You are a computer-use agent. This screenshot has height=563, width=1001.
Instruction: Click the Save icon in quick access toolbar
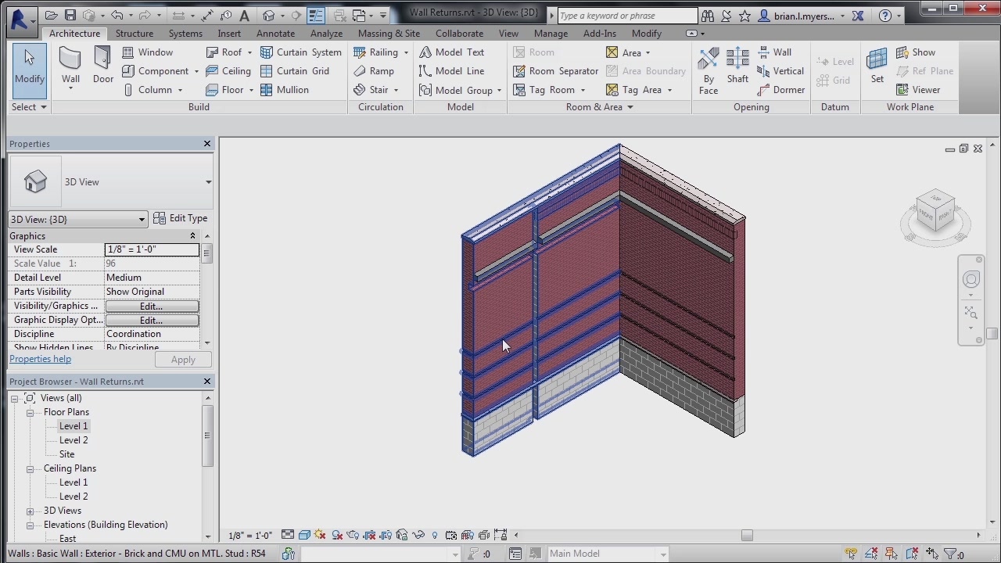(70, 16)
